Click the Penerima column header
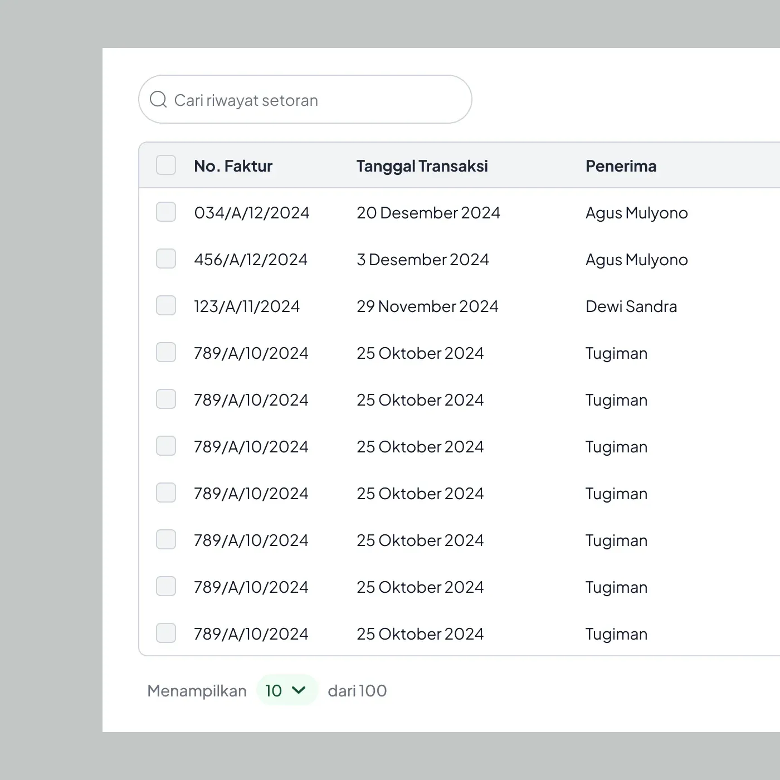Viewport: 780px width, 780px height. (x=621, y=166)
